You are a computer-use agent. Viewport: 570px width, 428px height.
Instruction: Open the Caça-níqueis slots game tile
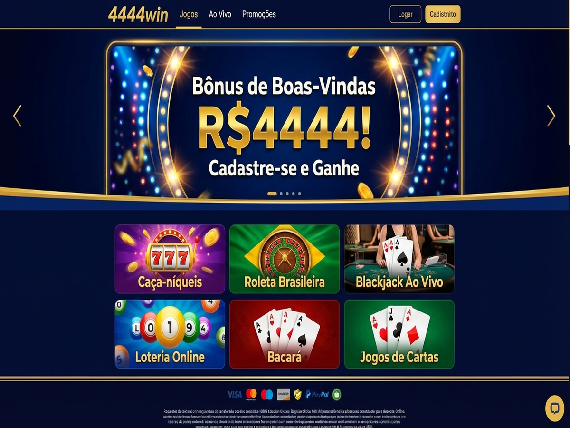click(x=170, y=259)
